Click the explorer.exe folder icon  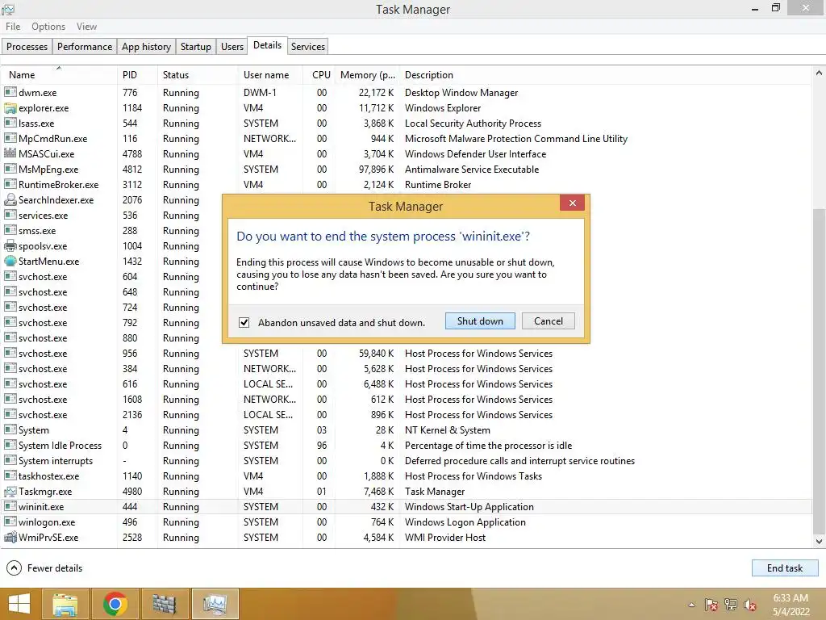[x=10, y=108]
